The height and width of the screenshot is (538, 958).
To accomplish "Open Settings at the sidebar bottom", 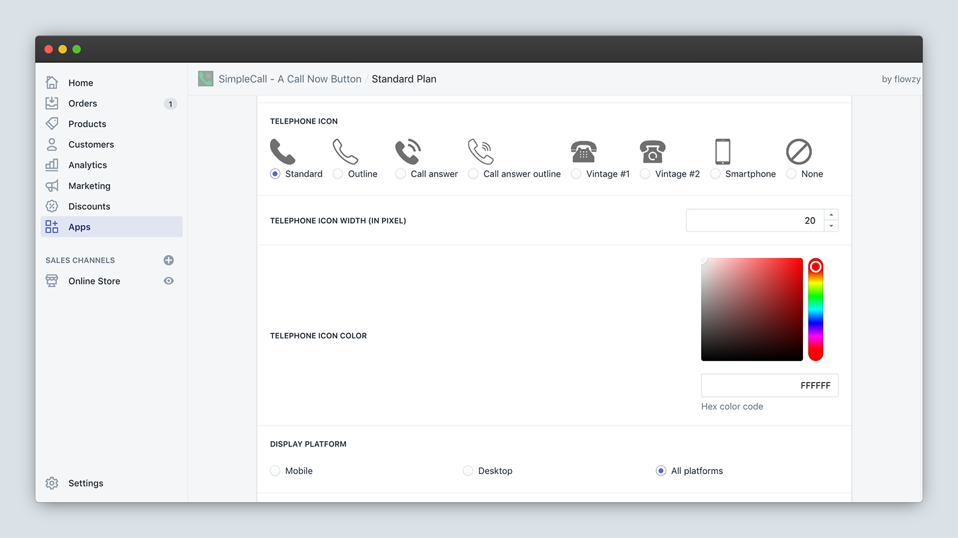I will tap(86, 483).
